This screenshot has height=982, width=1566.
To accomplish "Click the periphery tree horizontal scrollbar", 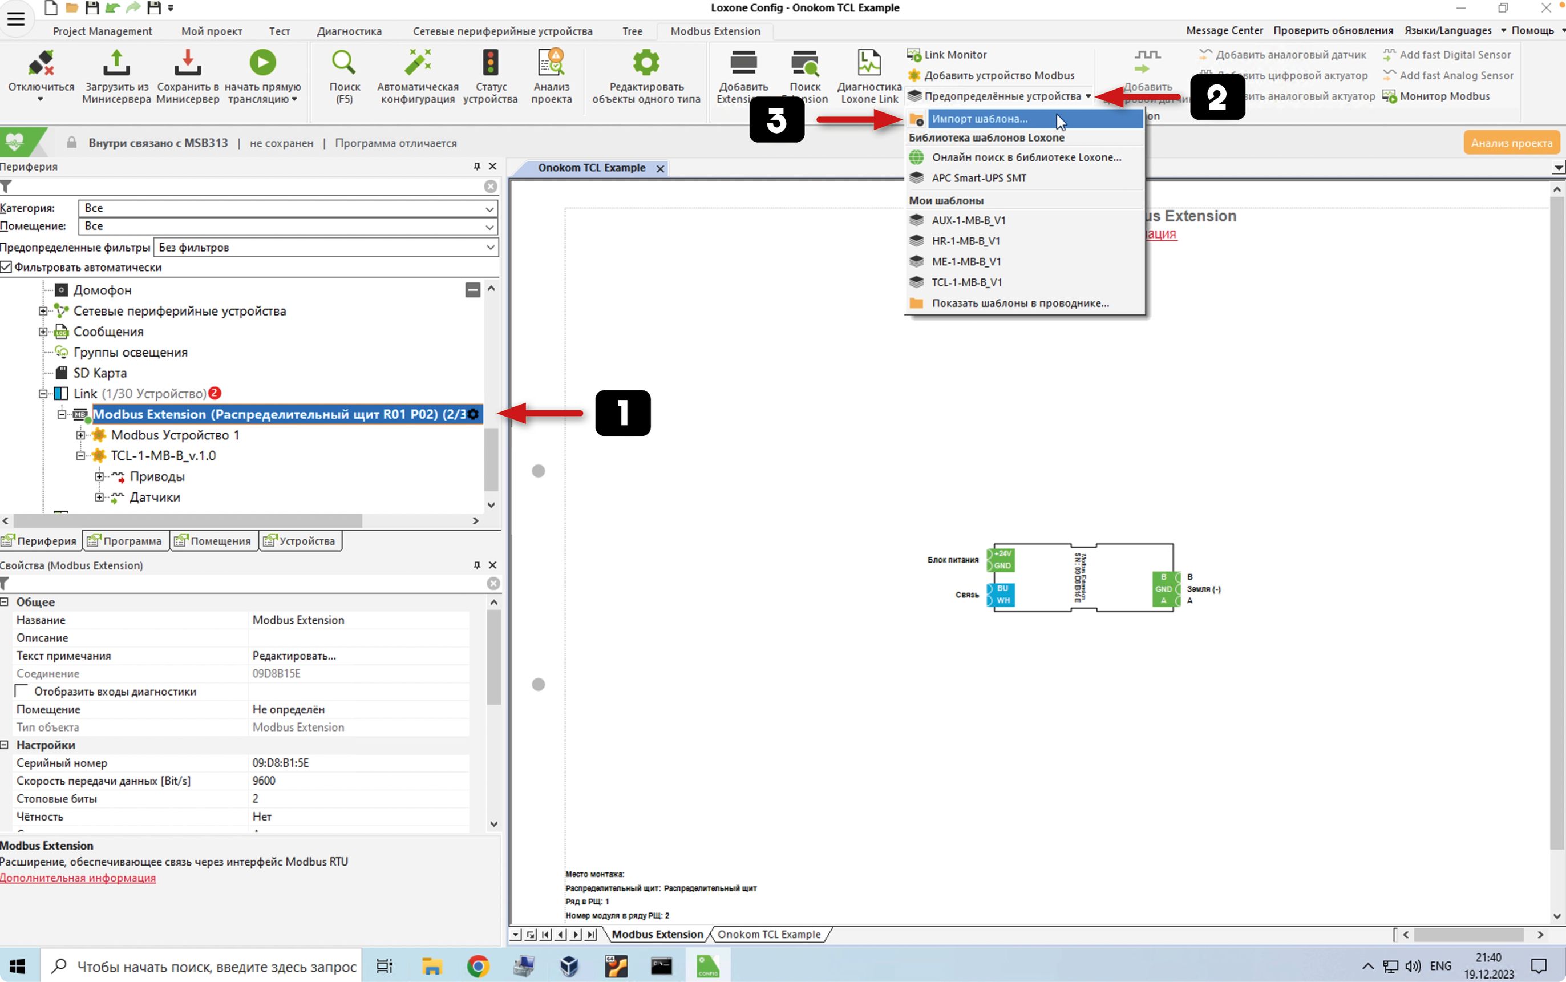I will click(188, 521).
